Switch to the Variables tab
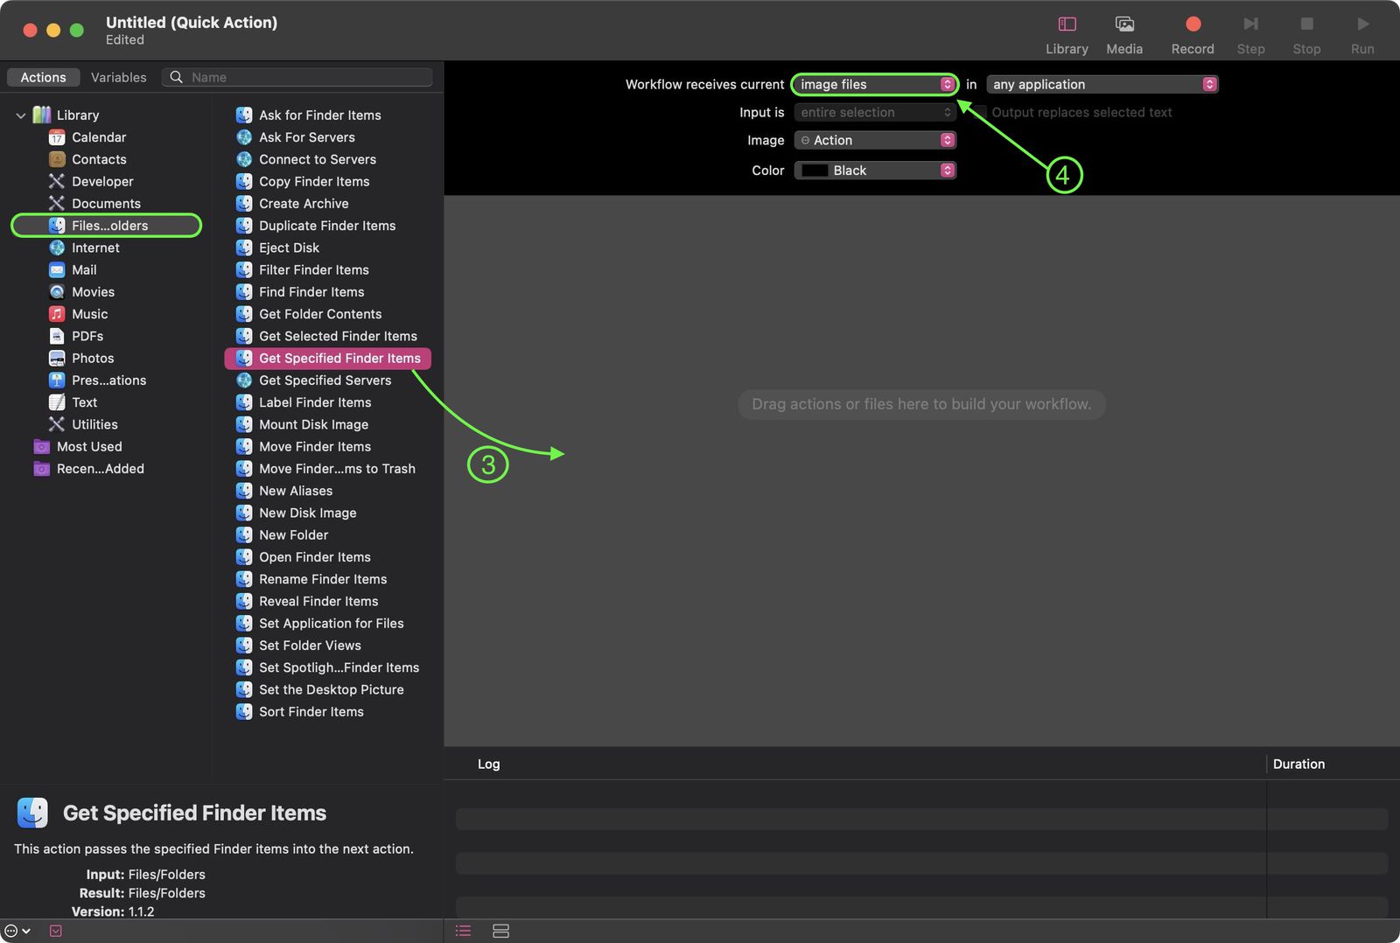The image size is (1400, 943). coord(118,77)
